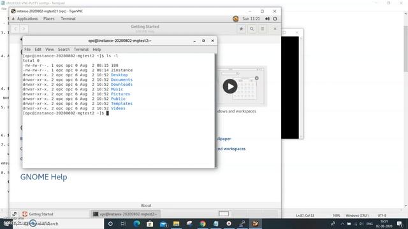Close the Getting Started help window
408x229 pixels.
pos(275,29)
